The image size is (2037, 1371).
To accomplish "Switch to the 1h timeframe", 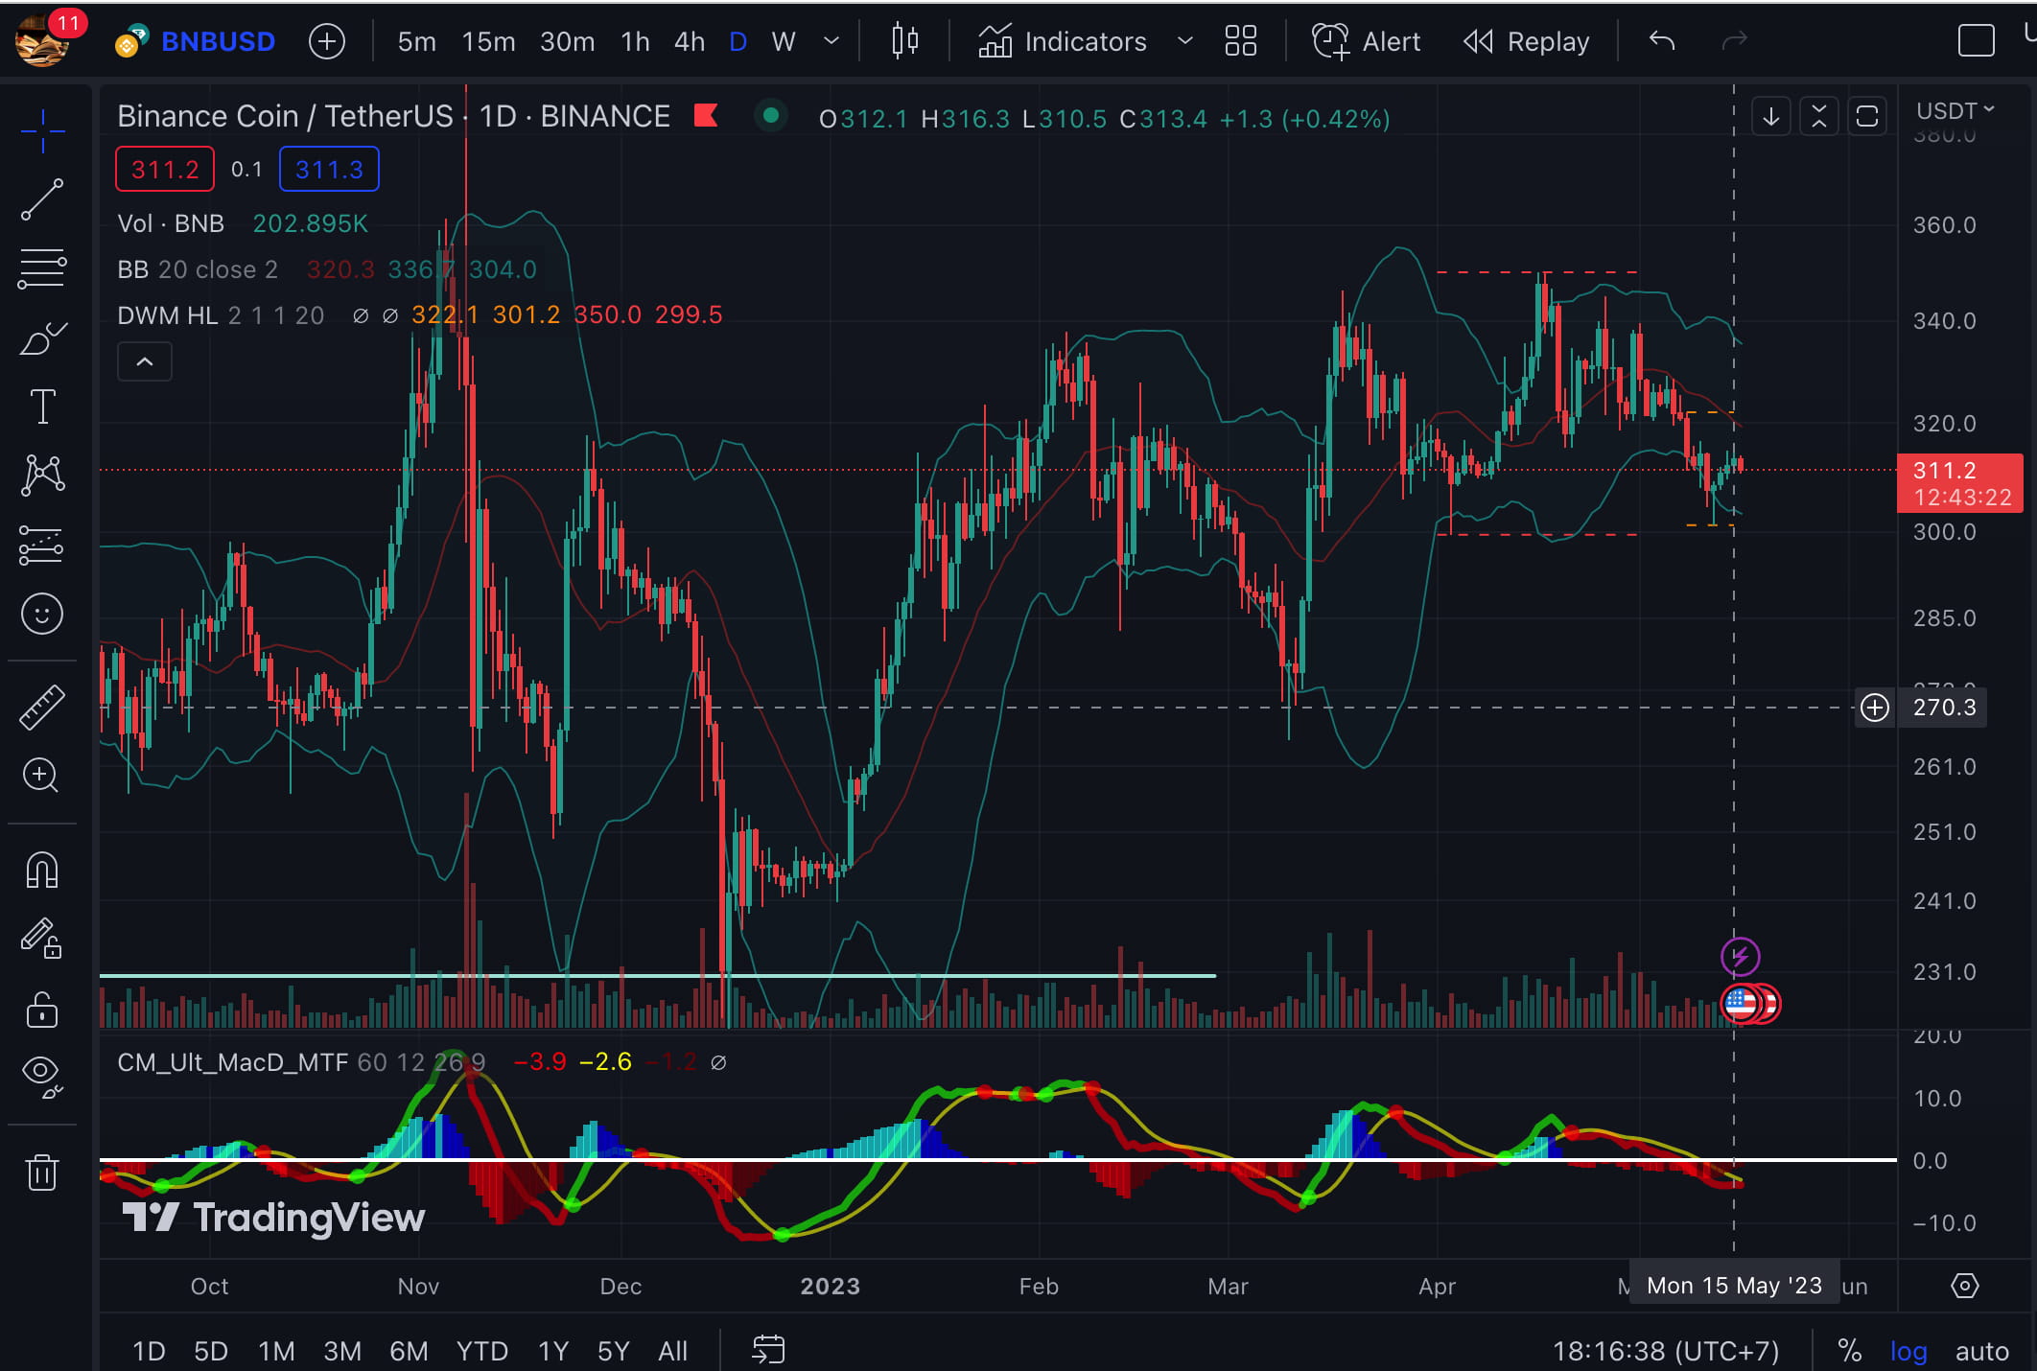I will [634, 41].
